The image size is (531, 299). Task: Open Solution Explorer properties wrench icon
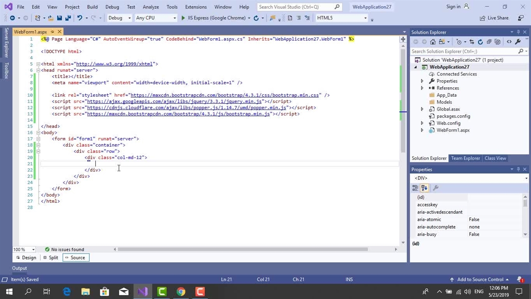518,42
